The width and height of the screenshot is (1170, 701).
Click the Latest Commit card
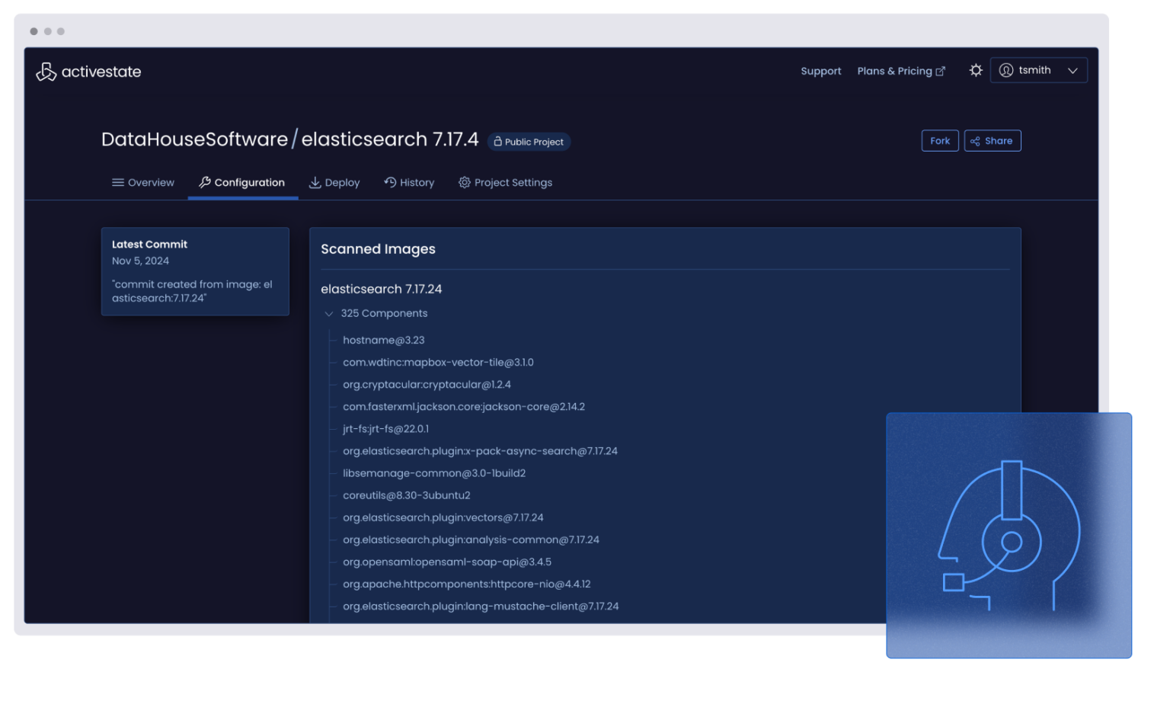pyautogui.click(x=195, y=271)
